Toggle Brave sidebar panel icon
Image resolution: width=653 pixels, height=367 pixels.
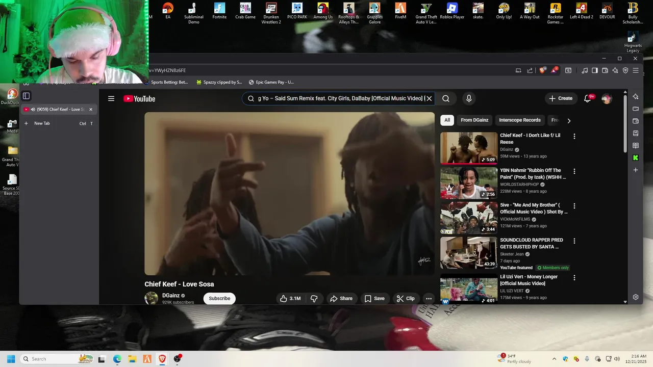click(595, 70)
